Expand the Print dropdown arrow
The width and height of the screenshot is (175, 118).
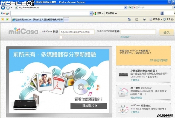point(148,19)
